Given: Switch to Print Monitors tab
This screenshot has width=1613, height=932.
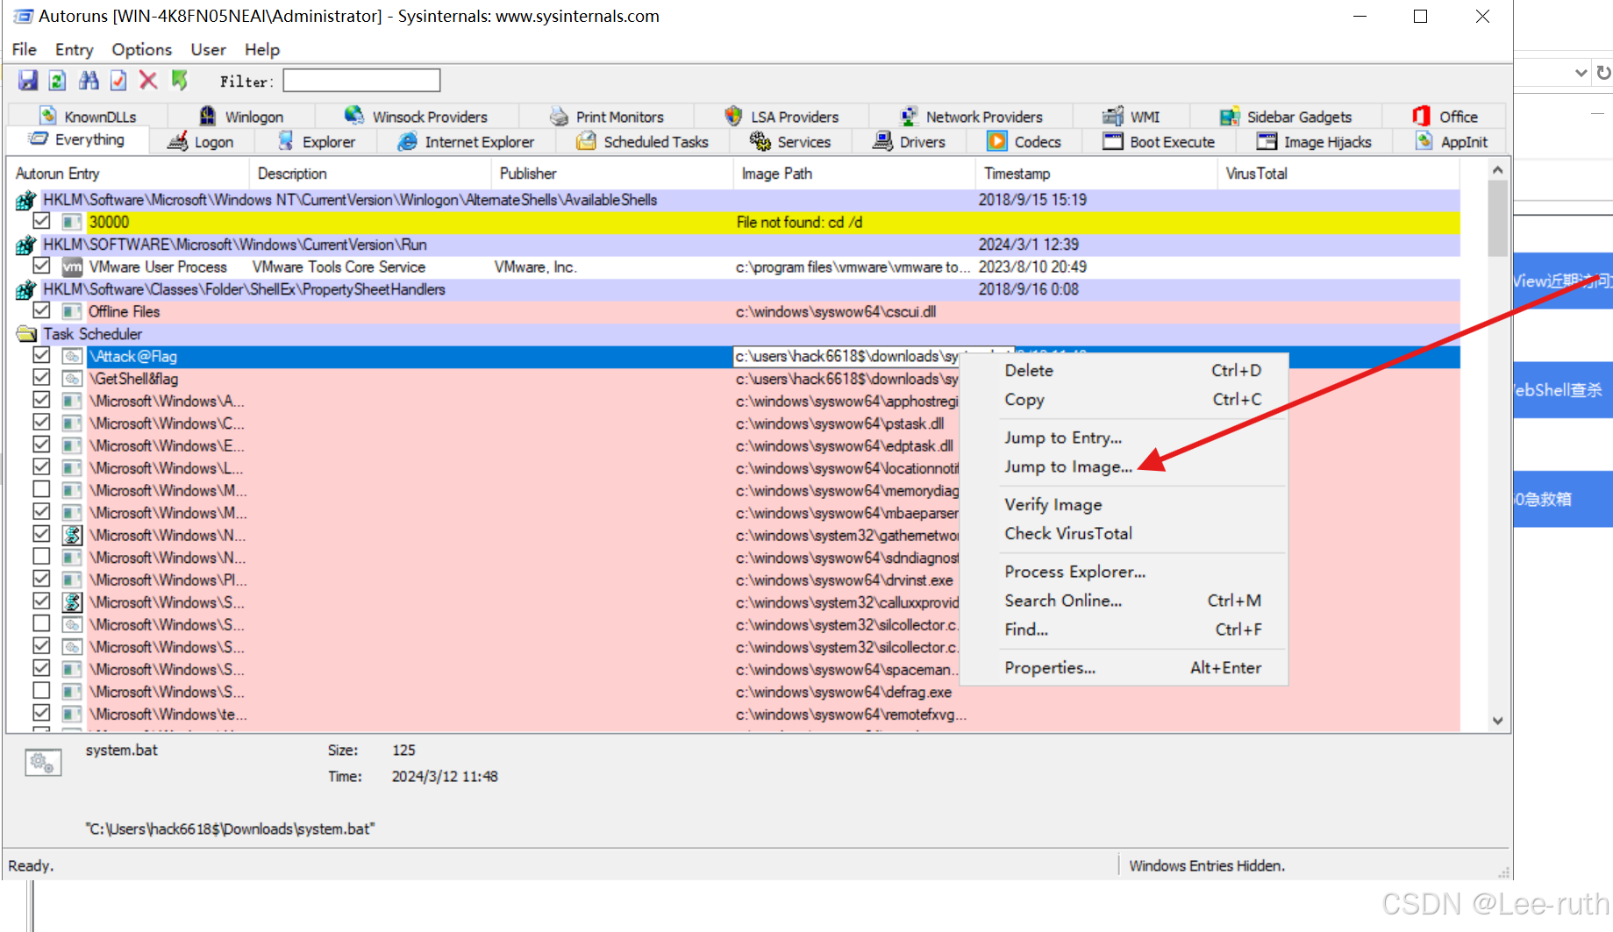Looking at the screenshot, I should click(x=606, y=117).
